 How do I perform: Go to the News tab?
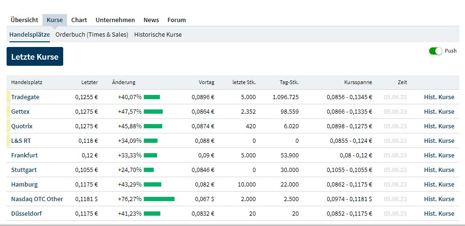[151, 20]
